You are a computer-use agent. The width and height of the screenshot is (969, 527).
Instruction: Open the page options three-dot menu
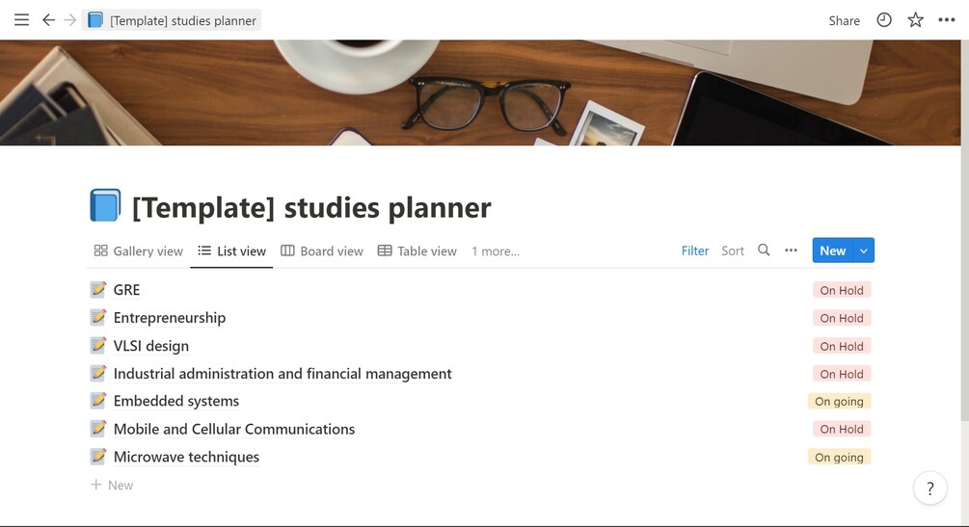click(x=947, y=19)
